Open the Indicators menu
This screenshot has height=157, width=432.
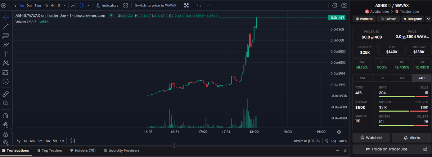[107, 5]
